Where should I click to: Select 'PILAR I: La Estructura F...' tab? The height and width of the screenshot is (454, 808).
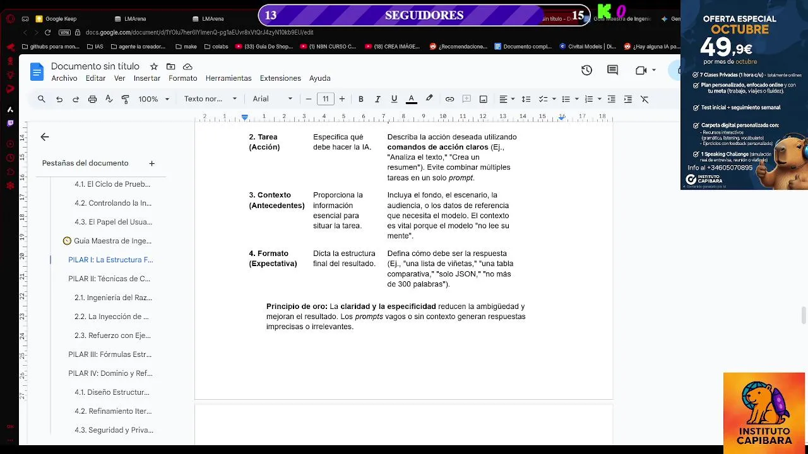[x=110, y=260]
